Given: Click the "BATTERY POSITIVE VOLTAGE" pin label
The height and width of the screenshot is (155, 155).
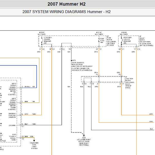Looking at the screenshot, I should point(12,115).
